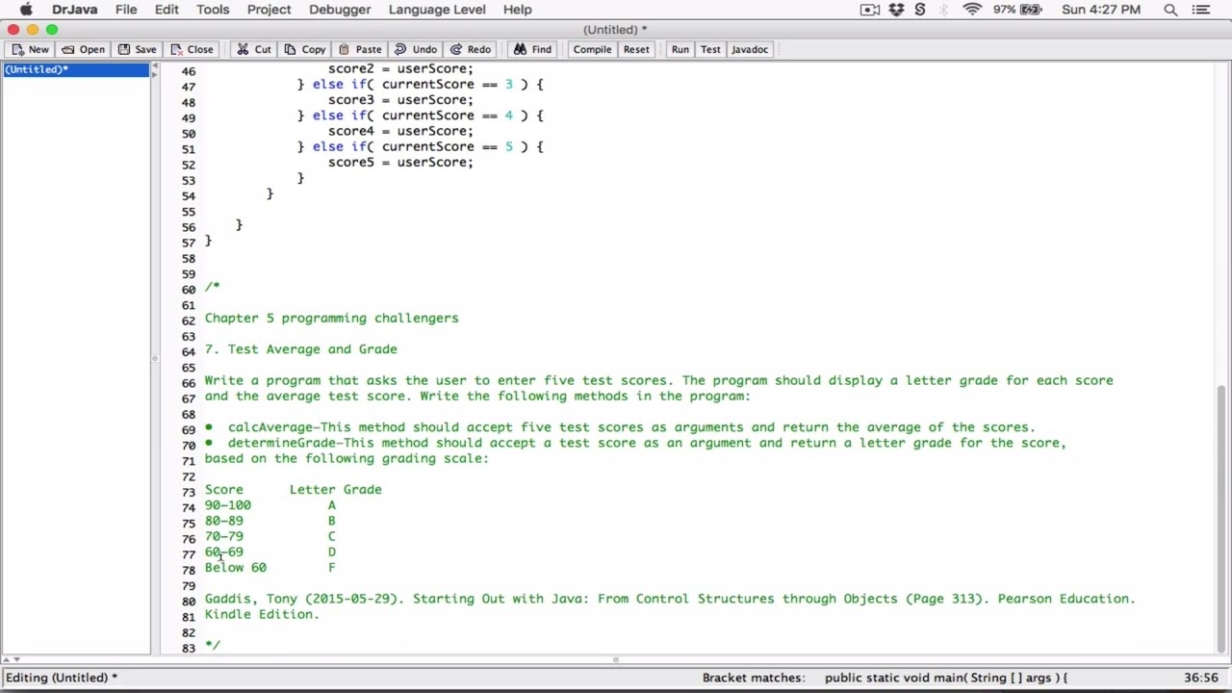
Task: Click the '60-69' score range text
Action: pos(223,552)
